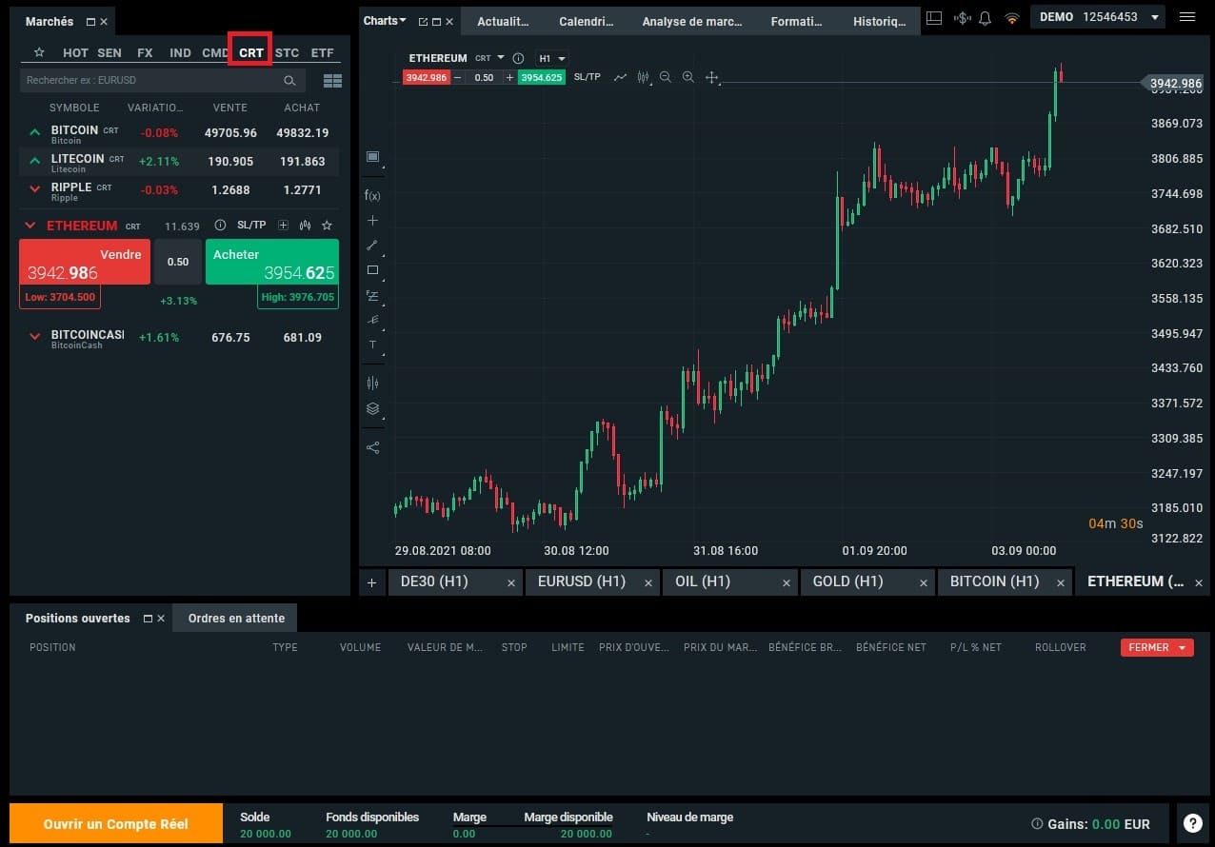Open the Charts panel dropdown
The height and width of the screenshot is (847, 1215).
point(385,21)
